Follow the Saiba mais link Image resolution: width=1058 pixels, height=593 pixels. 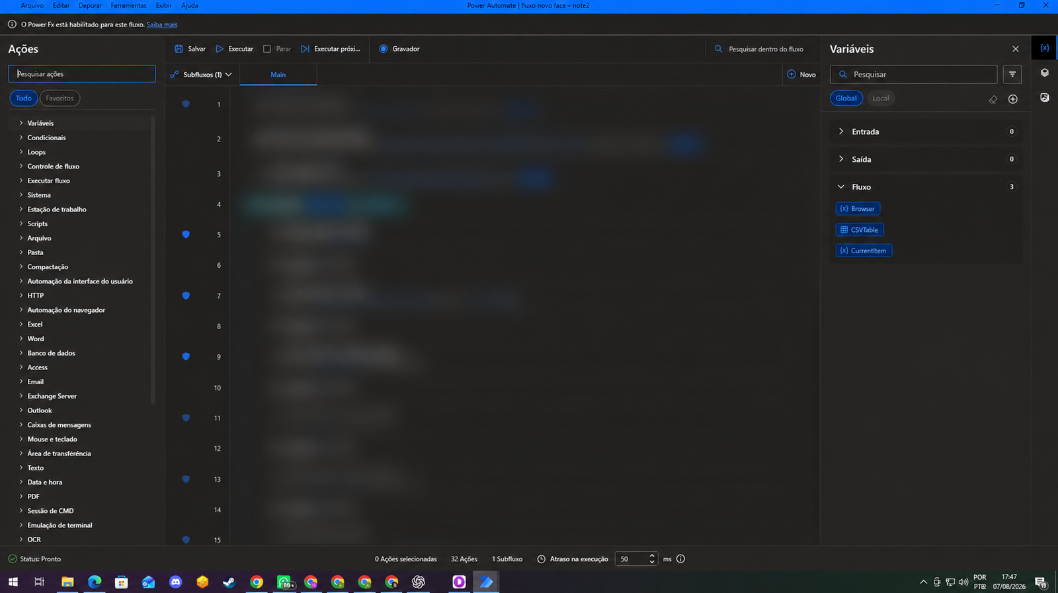click(162, 24)
